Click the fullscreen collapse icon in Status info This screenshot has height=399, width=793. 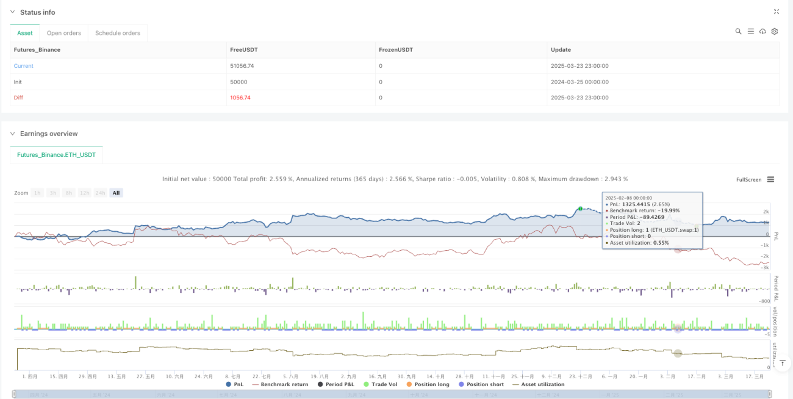(x=777, y=12)
